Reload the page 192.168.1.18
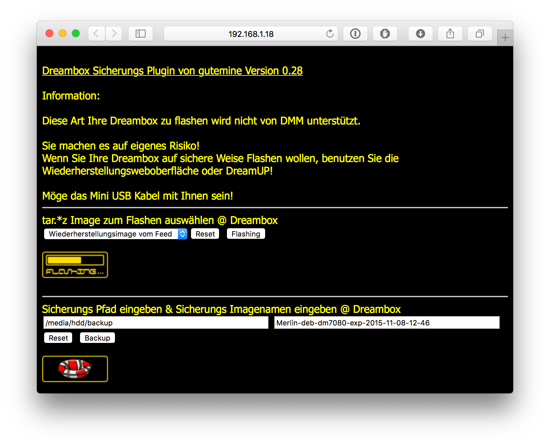The image size is (550, 446). (x=330, y=34)
